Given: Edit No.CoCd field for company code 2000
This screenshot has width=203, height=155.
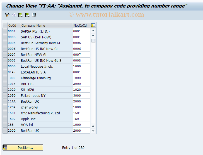Looking at the screenshot, I should click(x=81, y=131).
